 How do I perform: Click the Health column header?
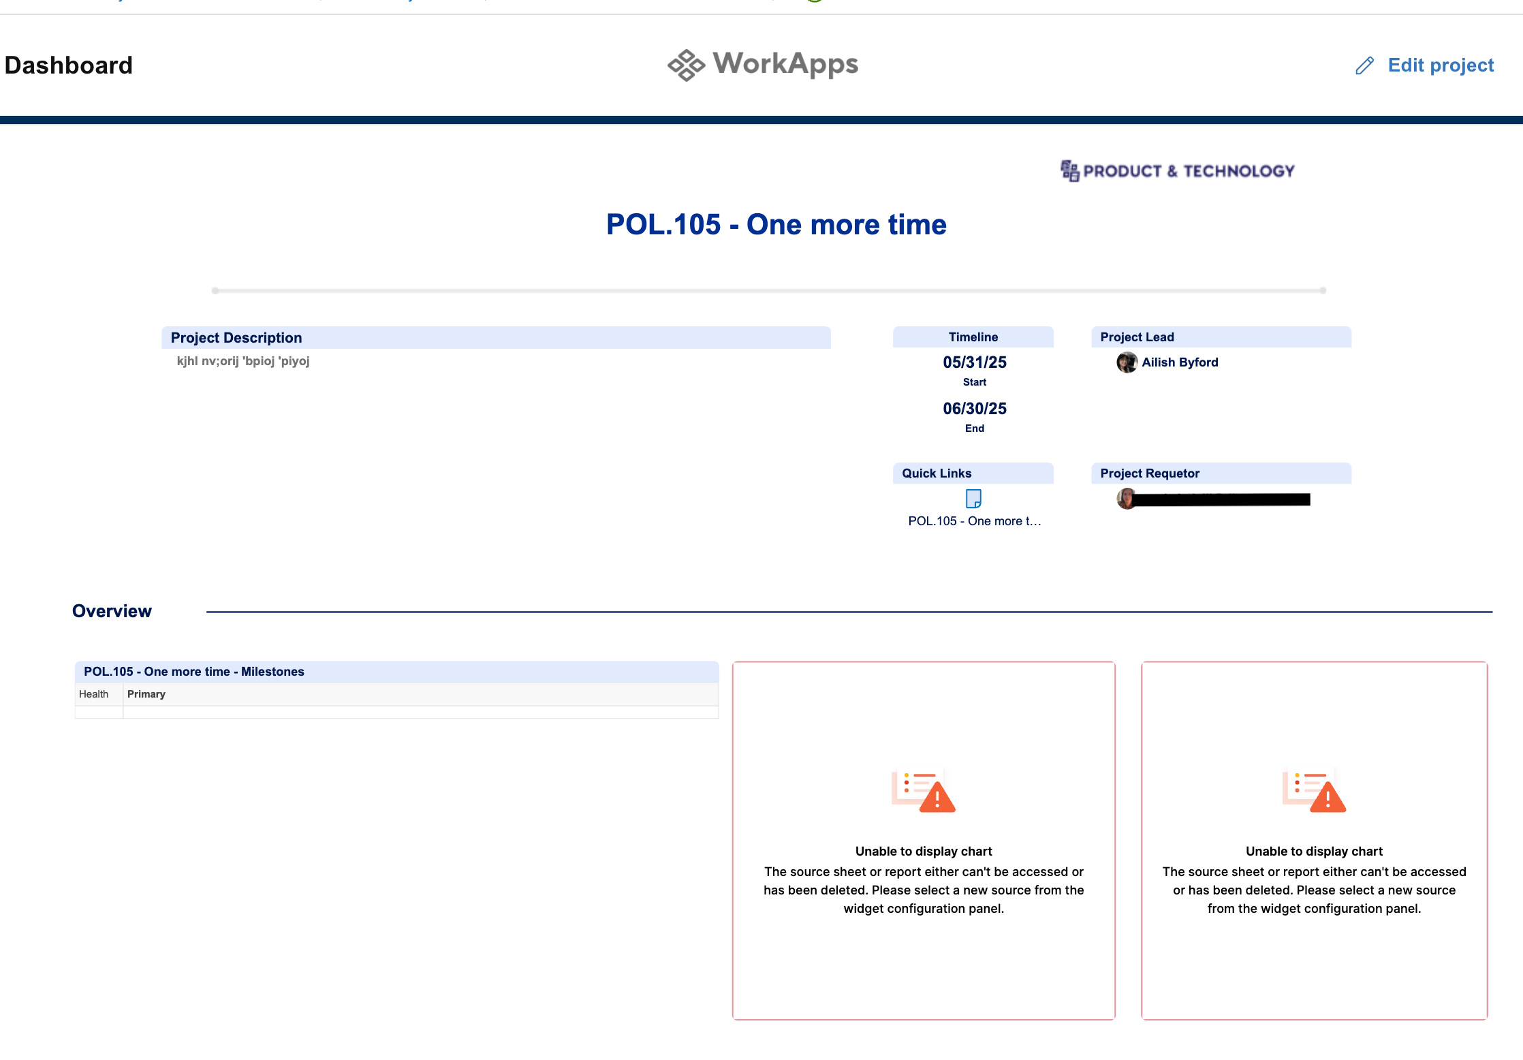point(93,694)
